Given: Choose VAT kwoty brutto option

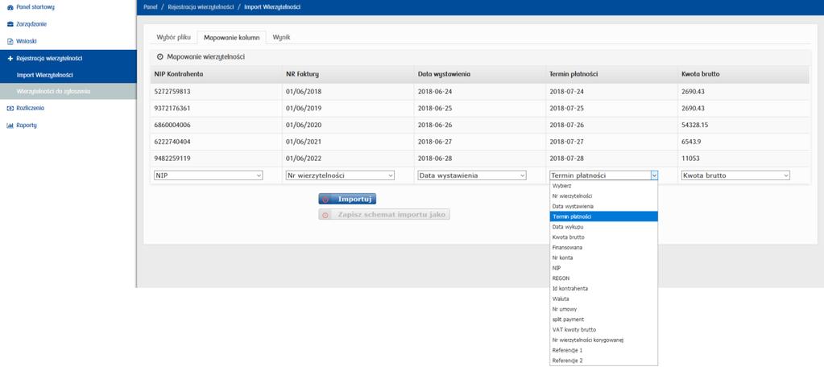Looking at the screenshot, I should coord(604,329).
